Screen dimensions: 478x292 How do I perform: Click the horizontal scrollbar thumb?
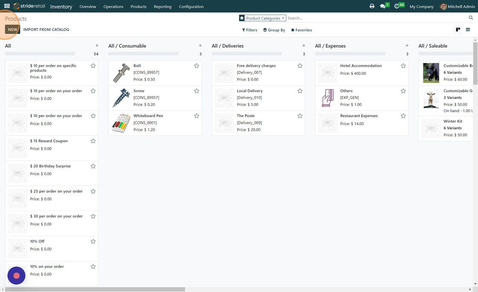pyautogui.click(x=95, y=289)
